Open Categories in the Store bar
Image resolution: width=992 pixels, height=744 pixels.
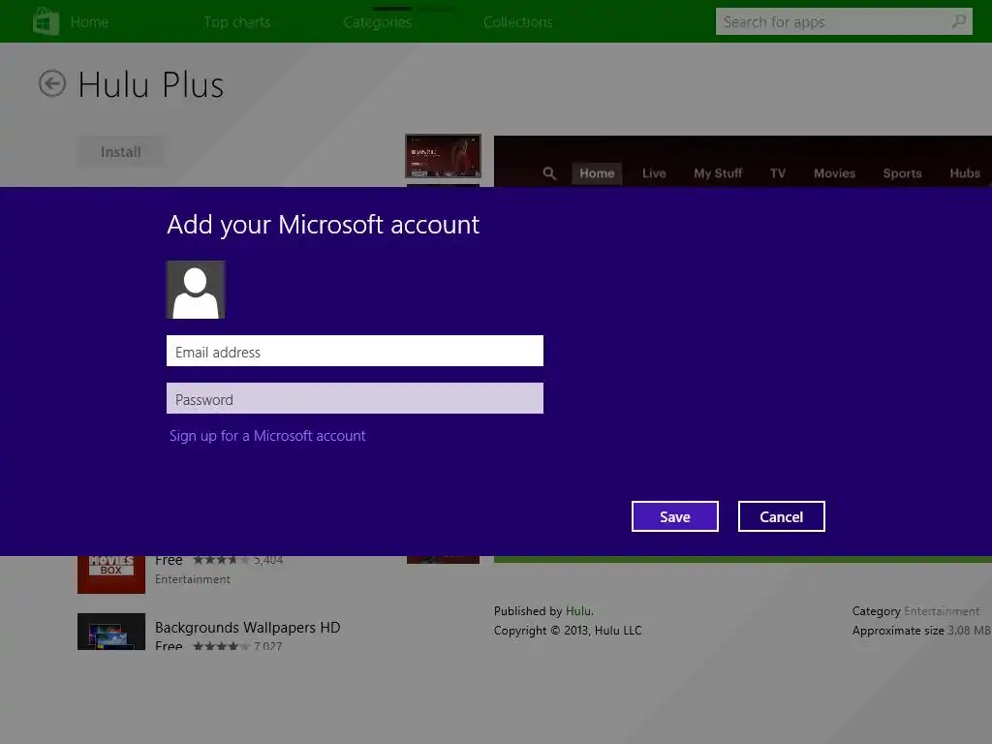pyautogui.click(x=378, y=22)
